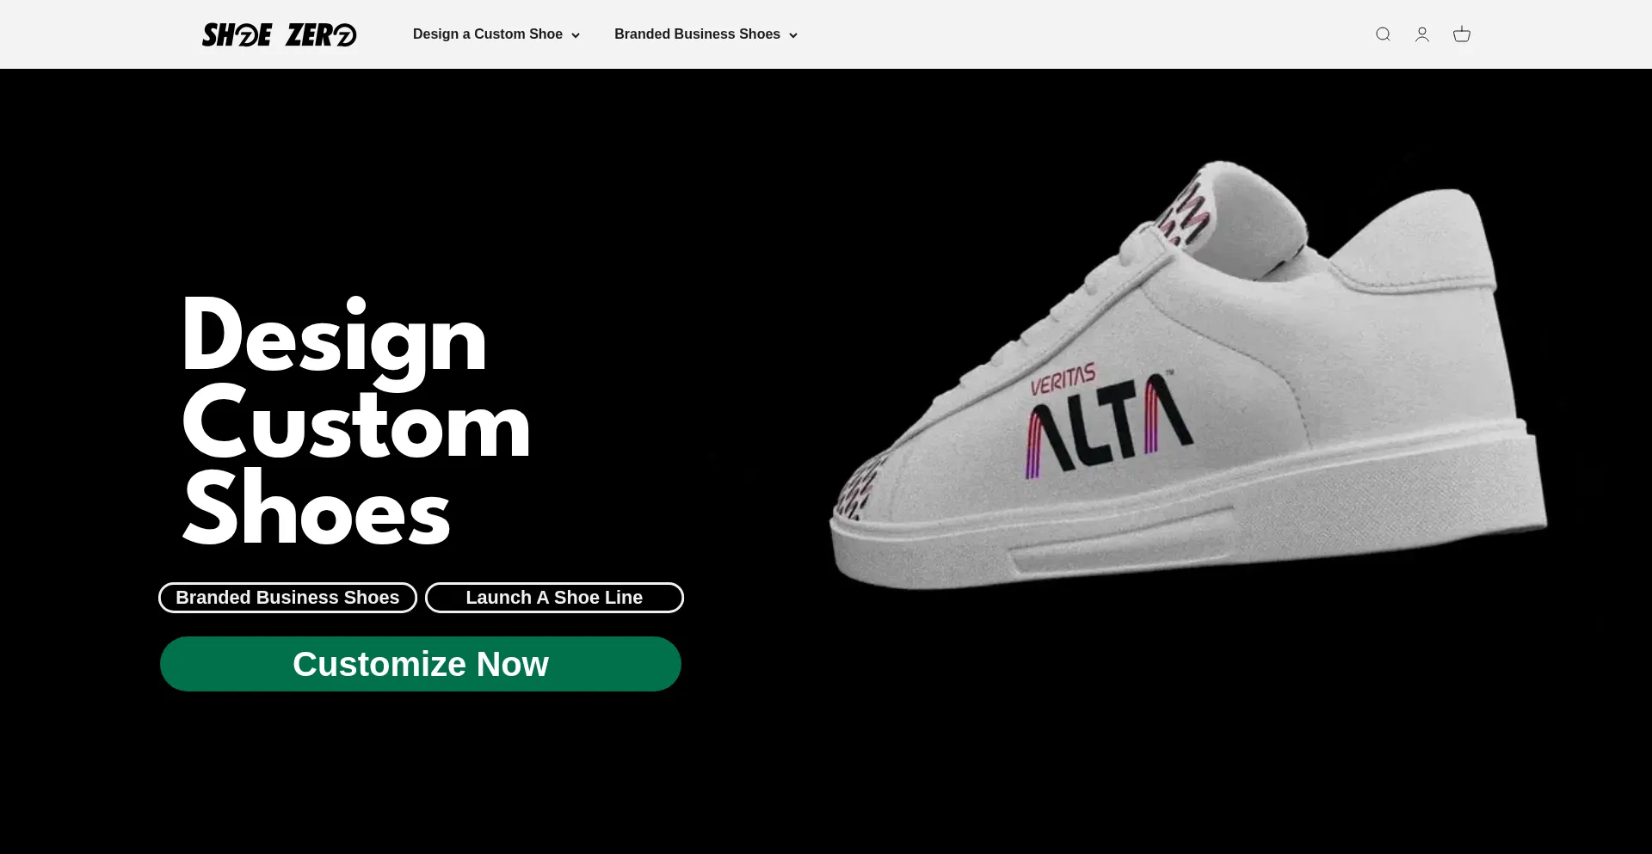This screenshot has height=854, width=1652.
Task: Click the word Custom in the headline
Action: (x=356, y=423)
